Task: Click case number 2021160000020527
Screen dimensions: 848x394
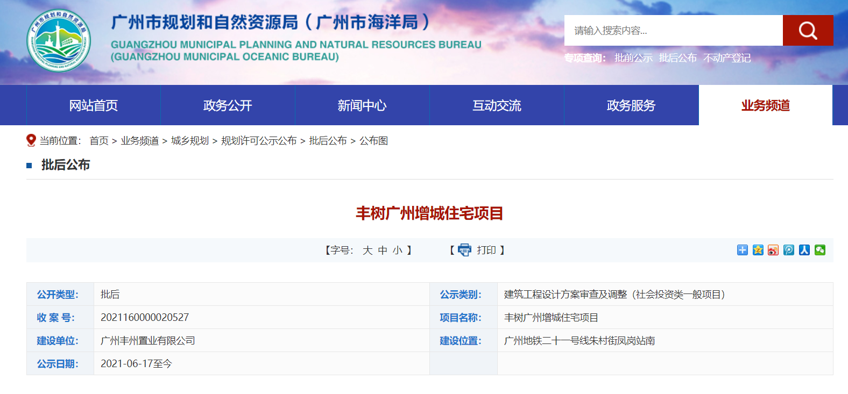Action: click(x=145, y=318)
